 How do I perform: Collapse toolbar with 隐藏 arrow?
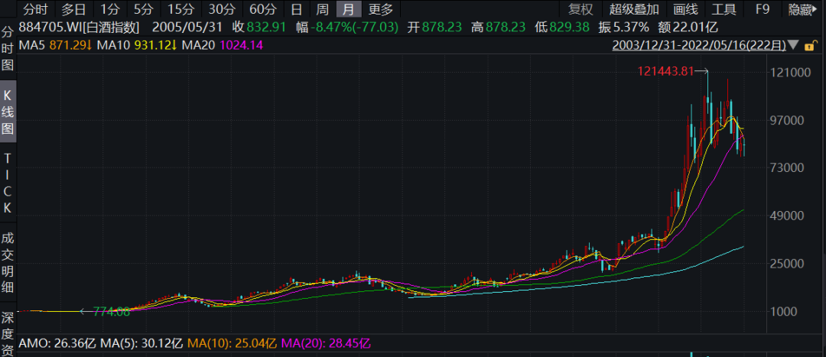pos(803,9)
